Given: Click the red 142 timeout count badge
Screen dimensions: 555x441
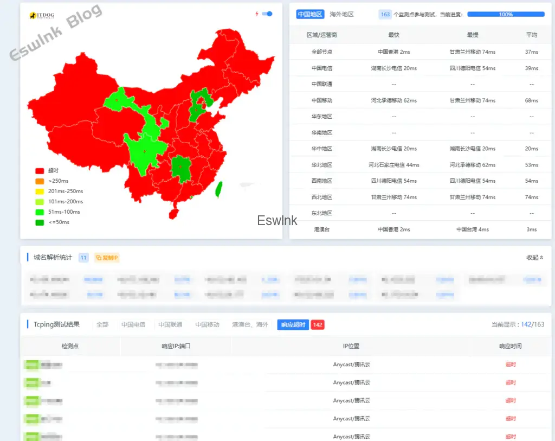Looking at the screenshot, I should (x=318, y=324).
